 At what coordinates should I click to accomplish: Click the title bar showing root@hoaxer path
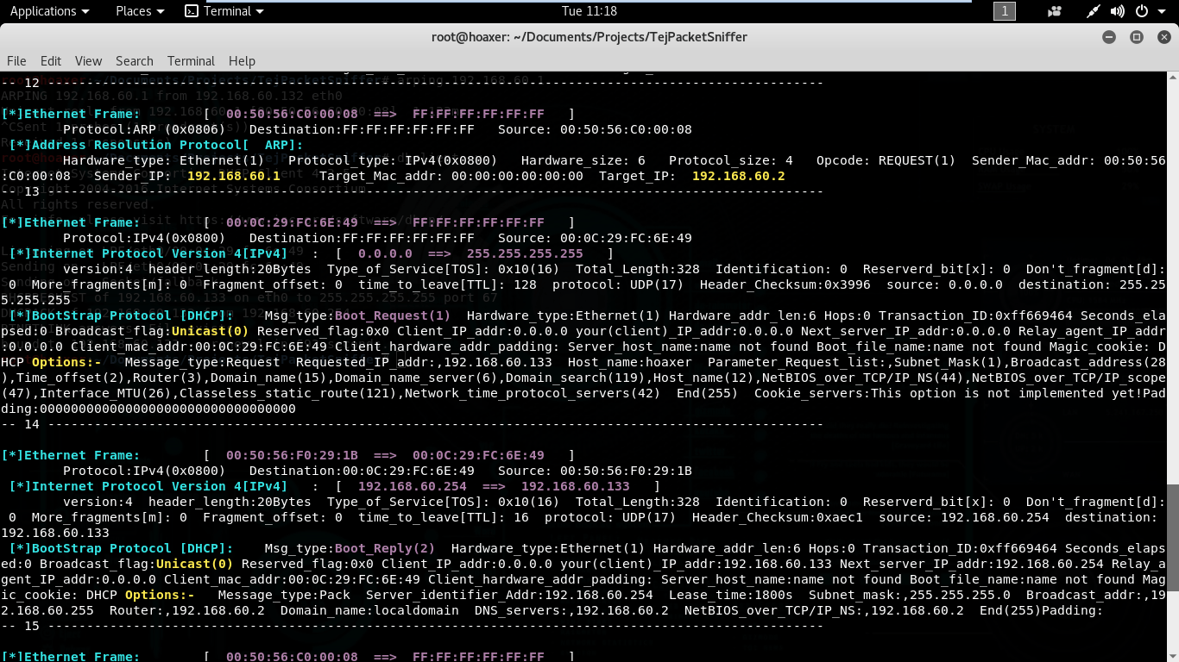pyautogui.click(x=589, y=37)
